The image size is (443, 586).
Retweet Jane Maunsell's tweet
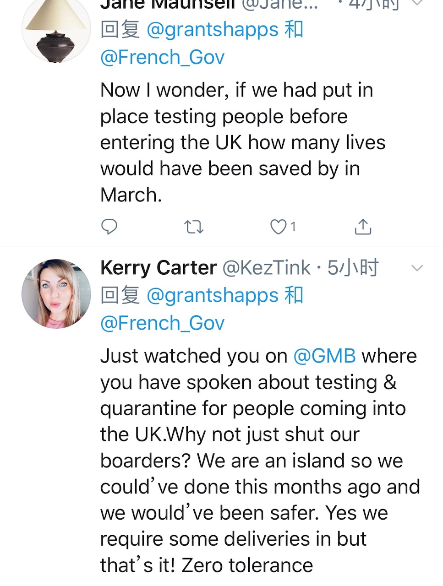[x=193, y=227]
